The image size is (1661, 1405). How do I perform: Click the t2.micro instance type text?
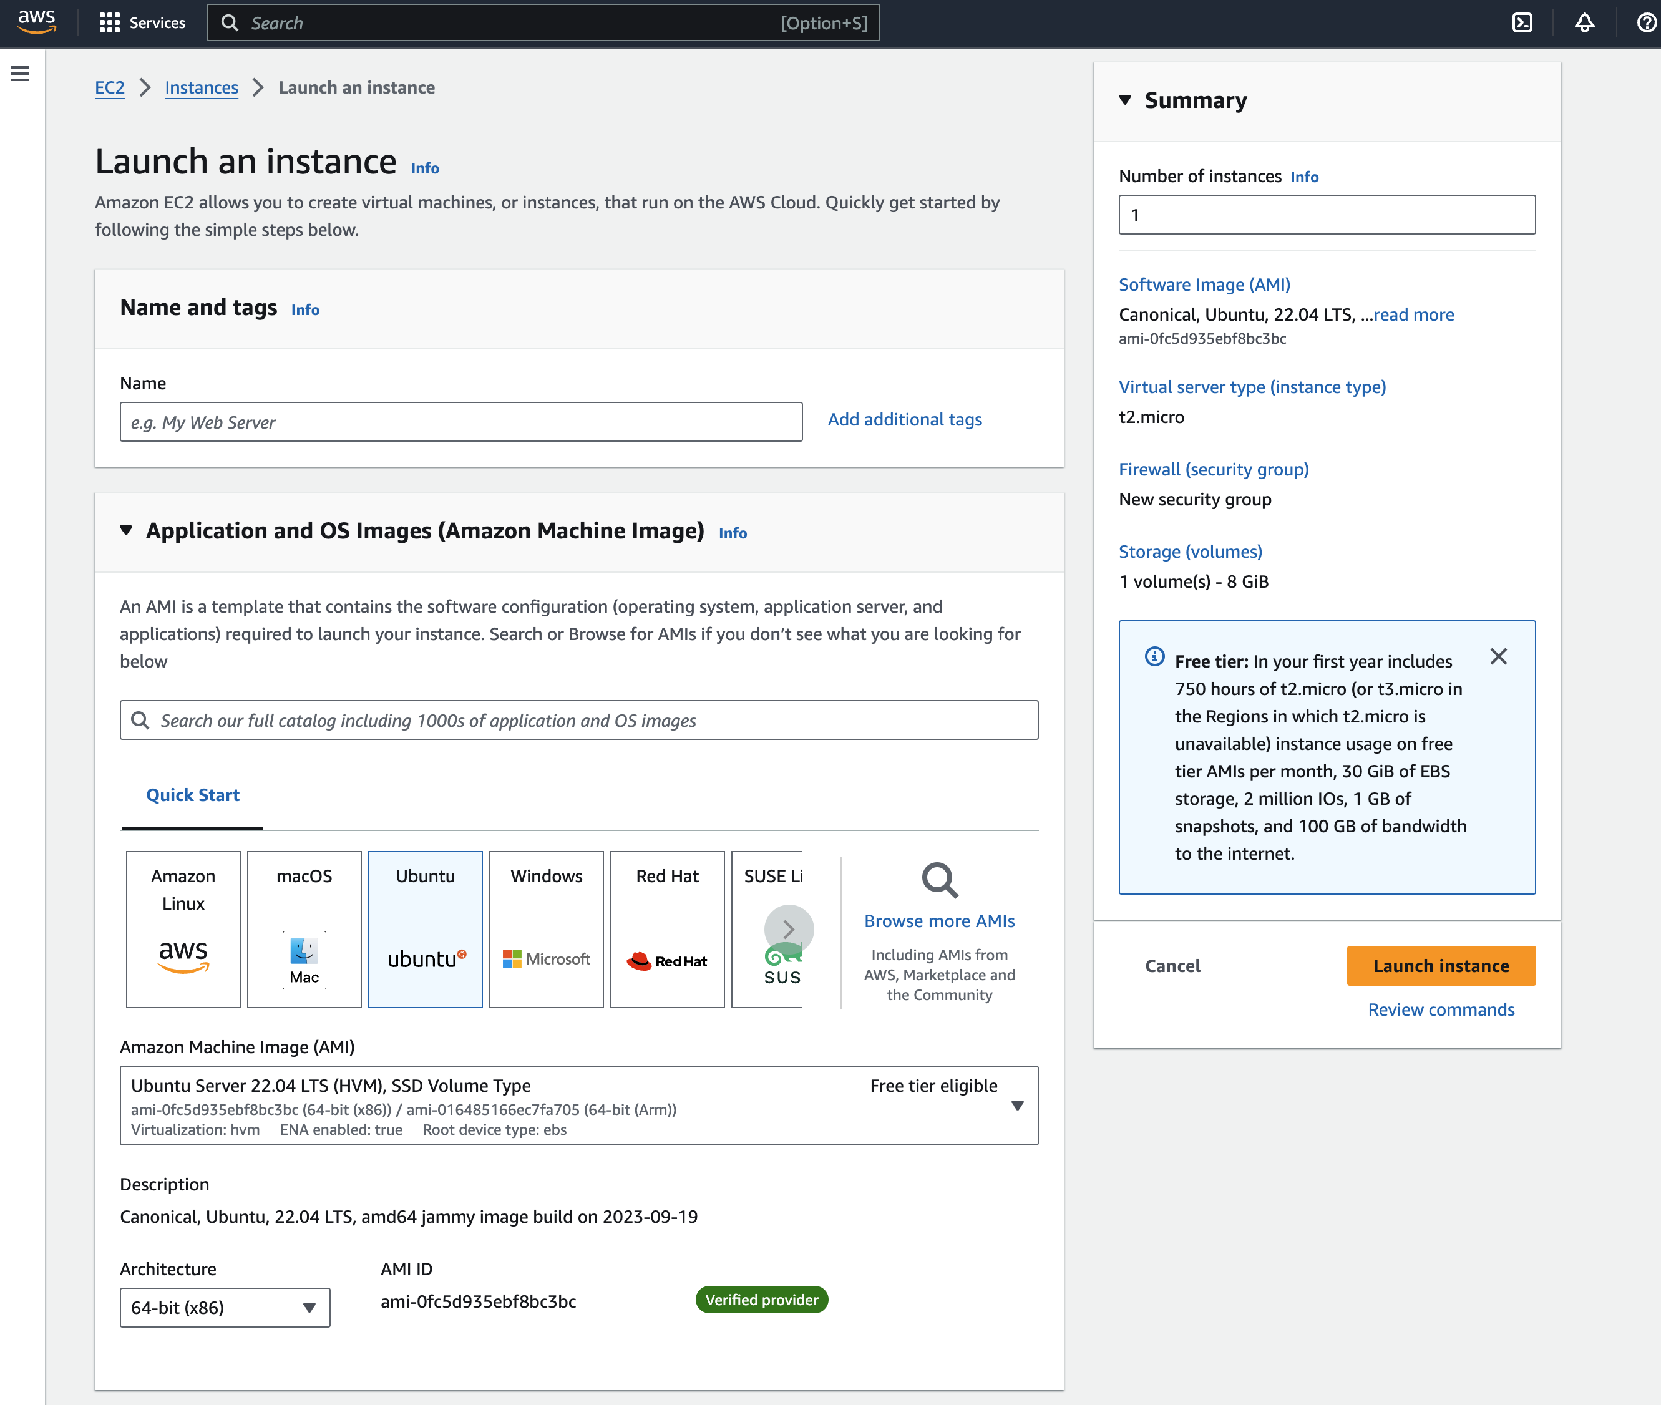(1151, 417)
